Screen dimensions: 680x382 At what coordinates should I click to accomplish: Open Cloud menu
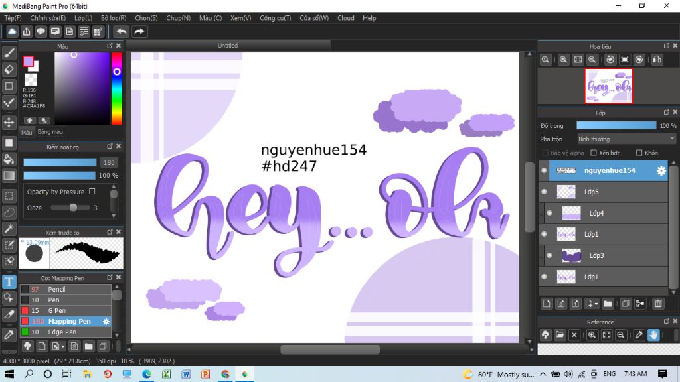(345, 18)
